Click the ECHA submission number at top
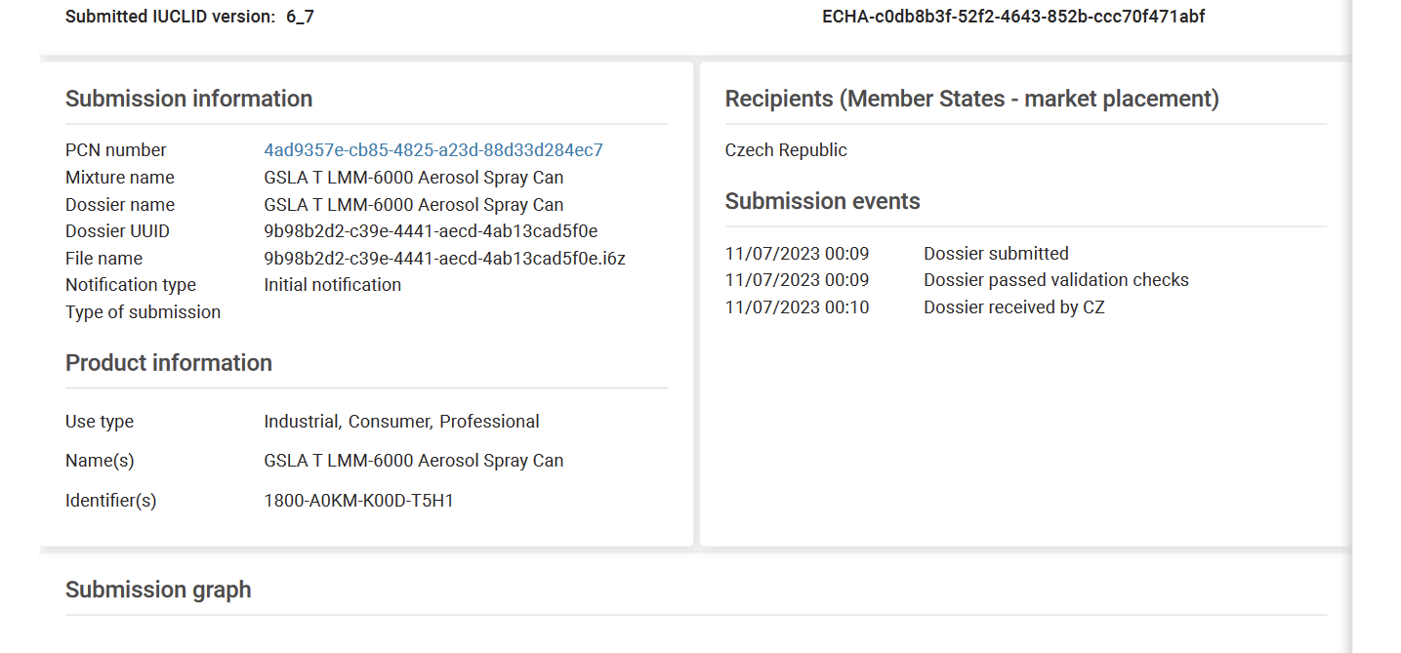The height and width of the screenshot is (653, 1401). coord(1013,17)
